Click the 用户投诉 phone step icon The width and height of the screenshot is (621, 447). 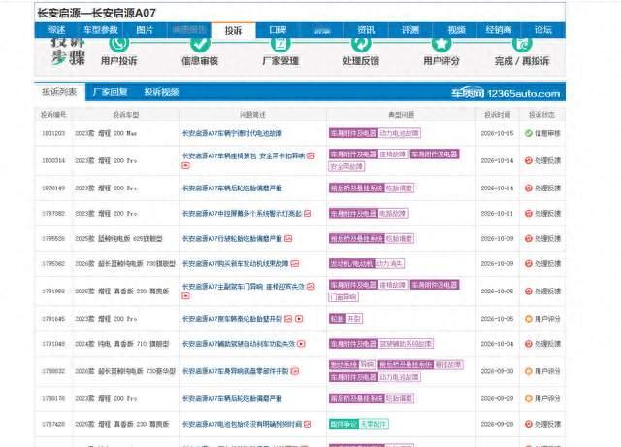(118, 43)
